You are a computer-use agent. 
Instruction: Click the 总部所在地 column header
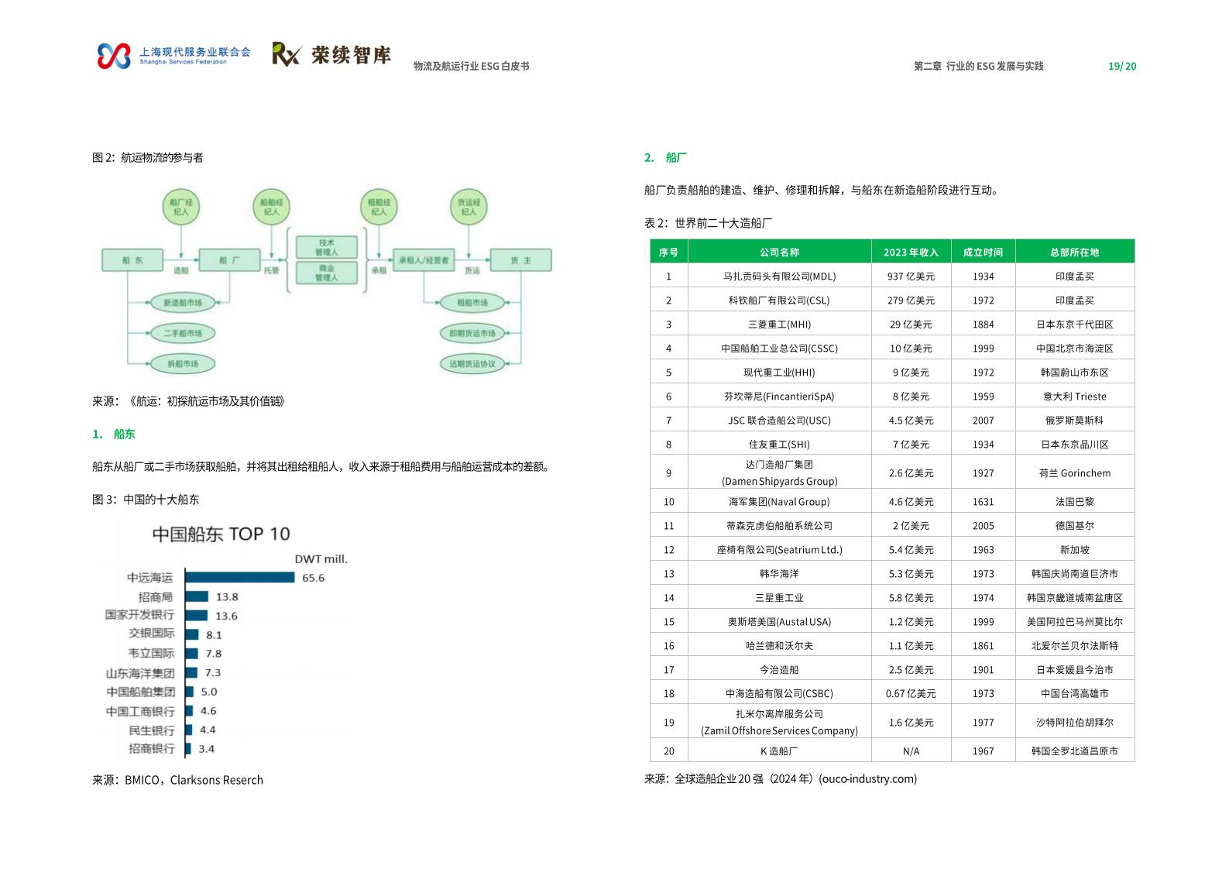(x=1075, y=252)
